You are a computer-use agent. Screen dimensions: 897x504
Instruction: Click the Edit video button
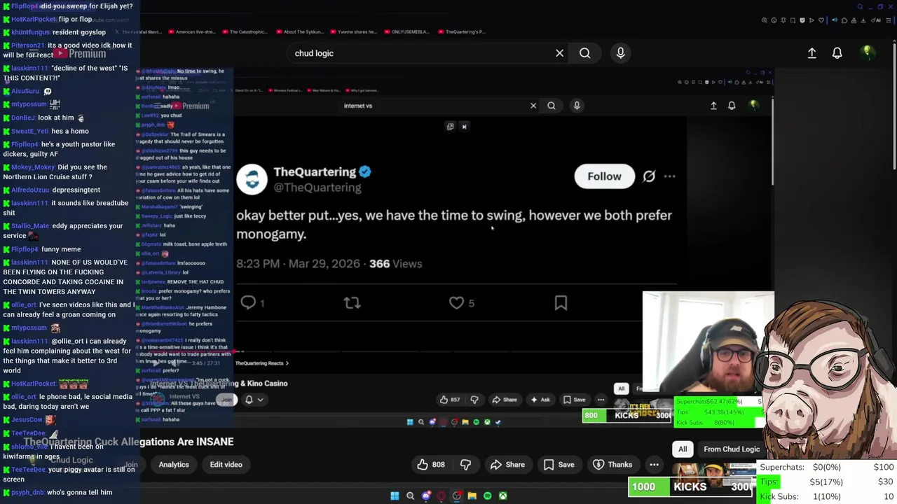[x=226, y=465]
